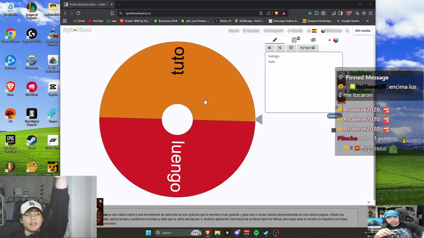Open the Windows Start menu

pos(148,233)
